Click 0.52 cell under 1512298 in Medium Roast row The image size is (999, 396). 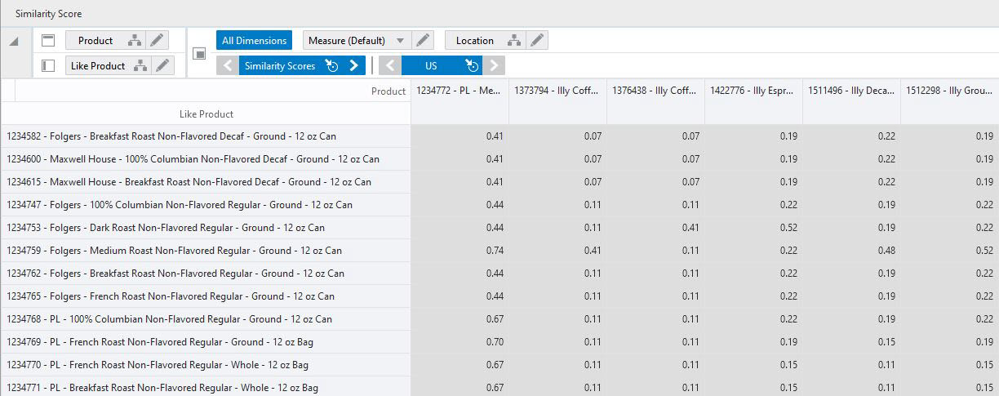(950, 251)
